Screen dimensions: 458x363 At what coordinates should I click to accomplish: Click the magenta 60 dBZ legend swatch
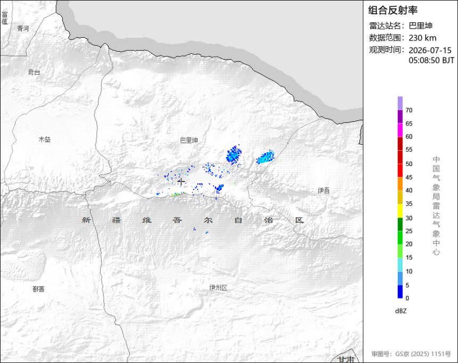click(400, 130)
